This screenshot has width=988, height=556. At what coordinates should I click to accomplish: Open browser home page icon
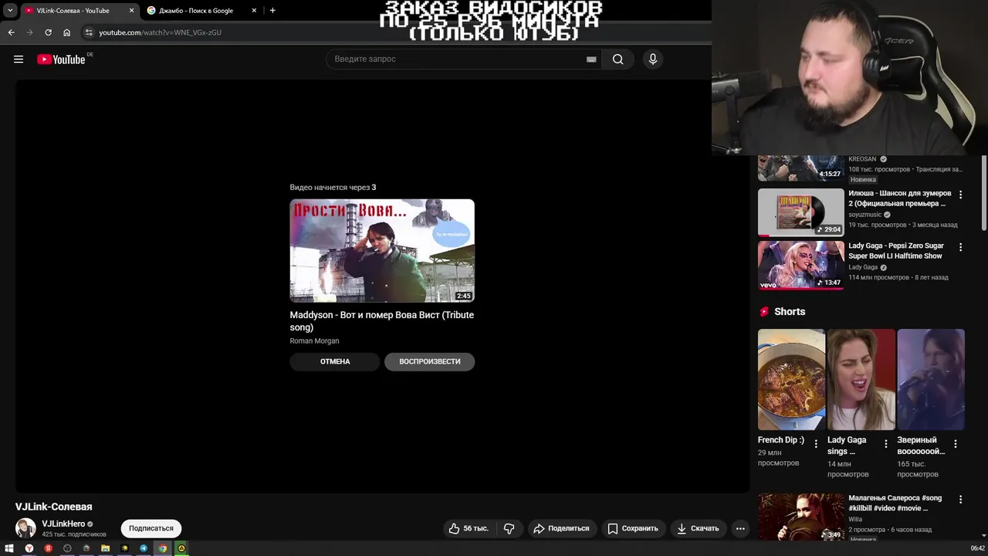[66, 32]
